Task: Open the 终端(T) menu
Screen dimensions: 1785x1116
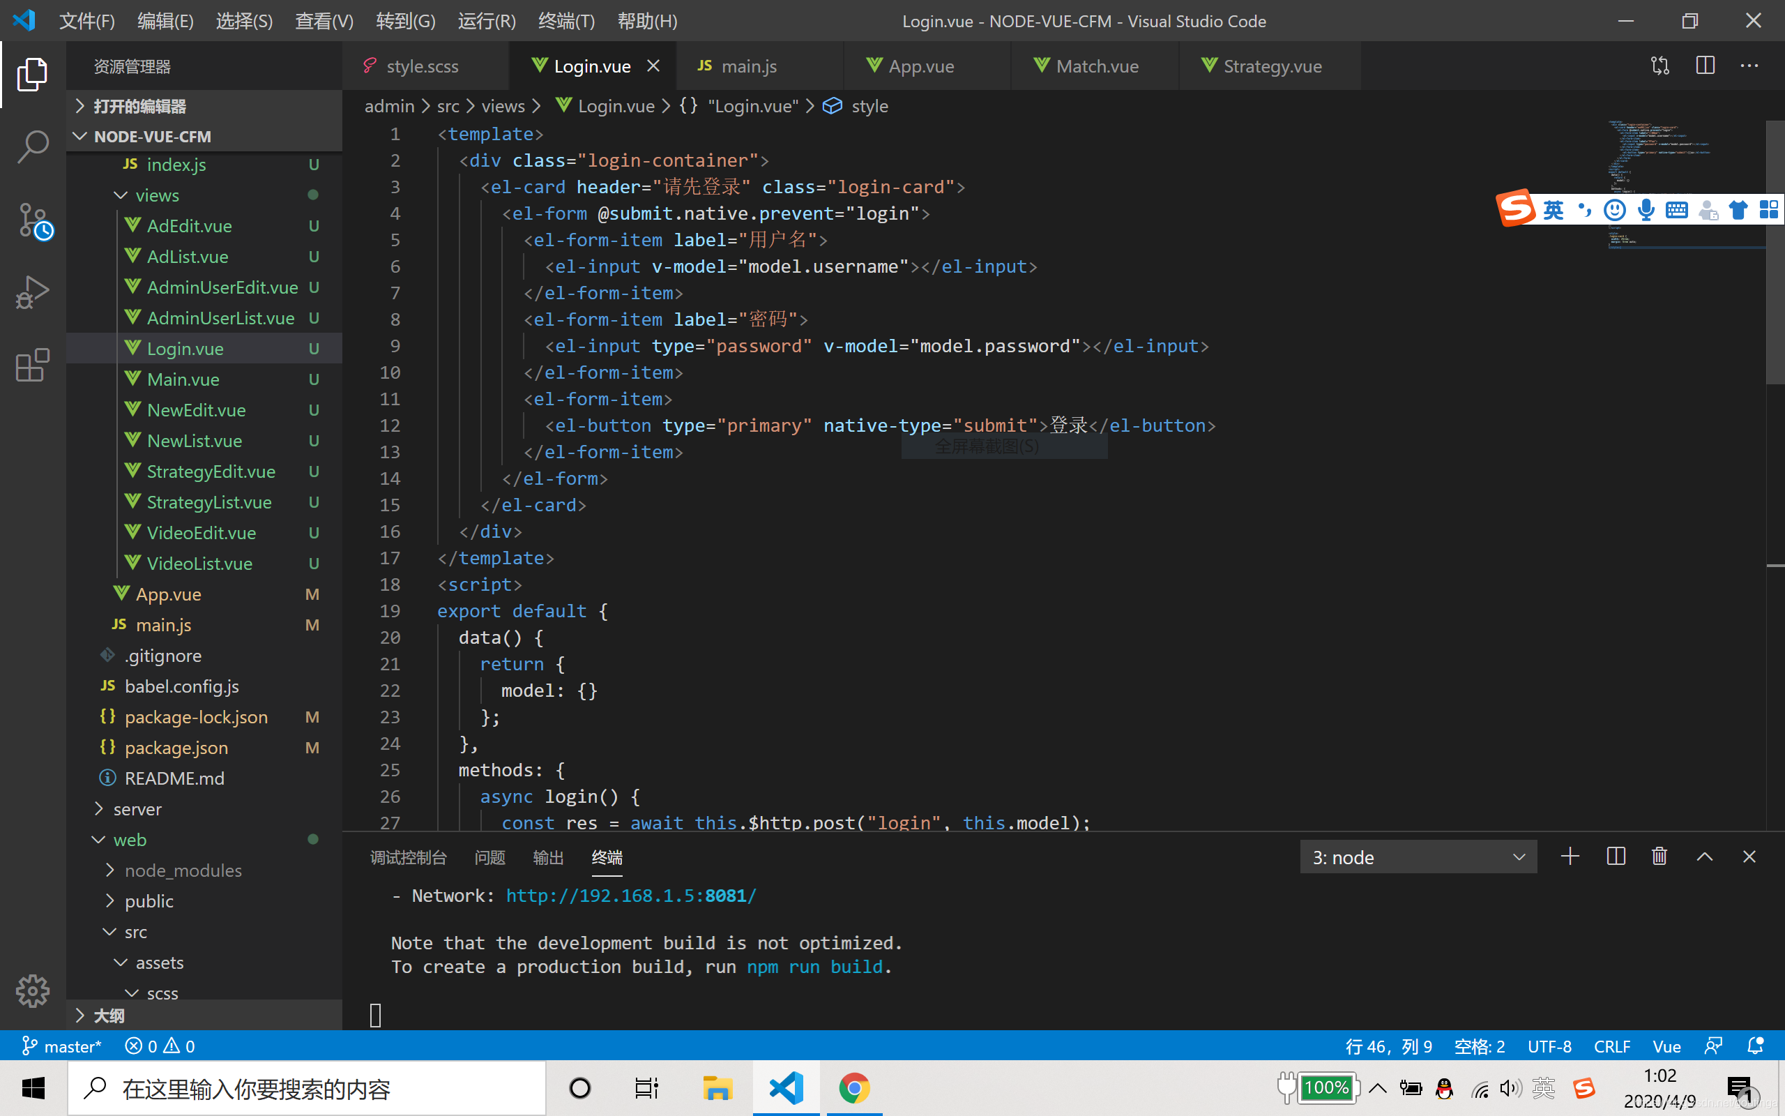Action: pyautogui.click(x=565, y=21)
